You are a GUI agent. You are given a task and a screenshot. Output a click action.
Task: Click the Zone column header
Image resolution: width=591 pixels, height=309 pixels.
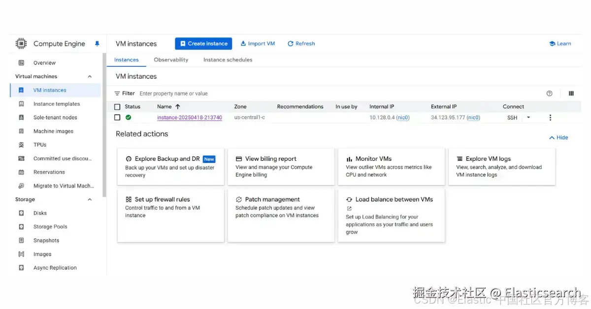coord(240,107)
